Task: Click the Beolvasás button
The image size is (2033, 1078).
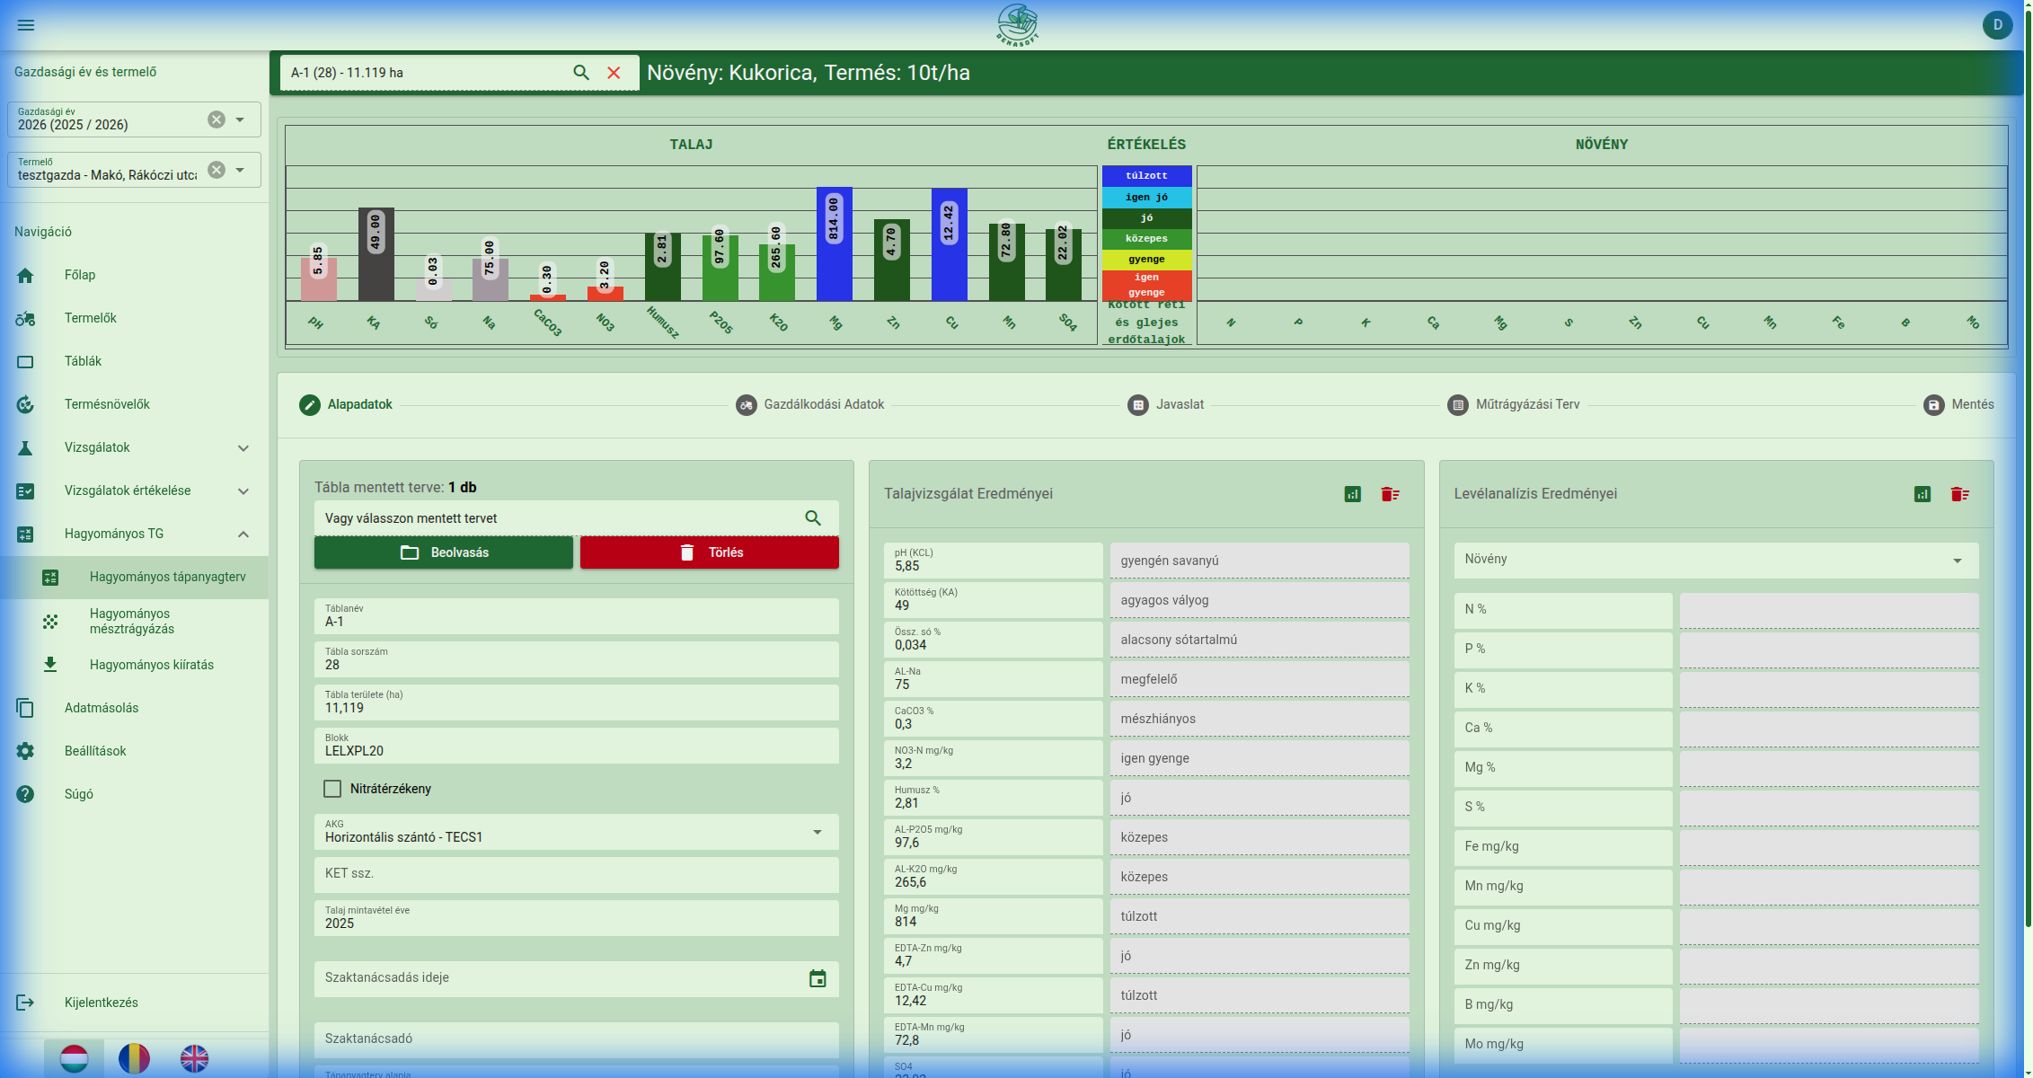Action: point(443,552)
